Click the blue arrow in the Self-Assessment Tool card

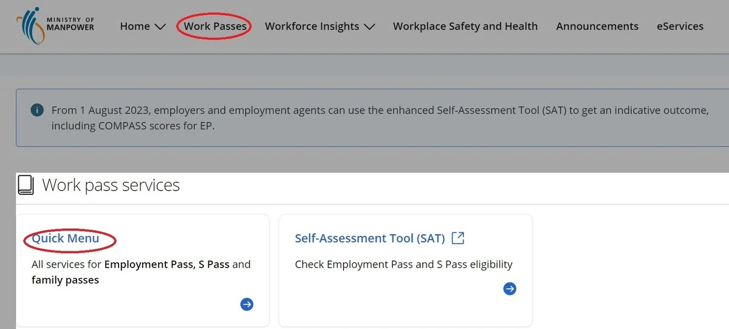510,289
